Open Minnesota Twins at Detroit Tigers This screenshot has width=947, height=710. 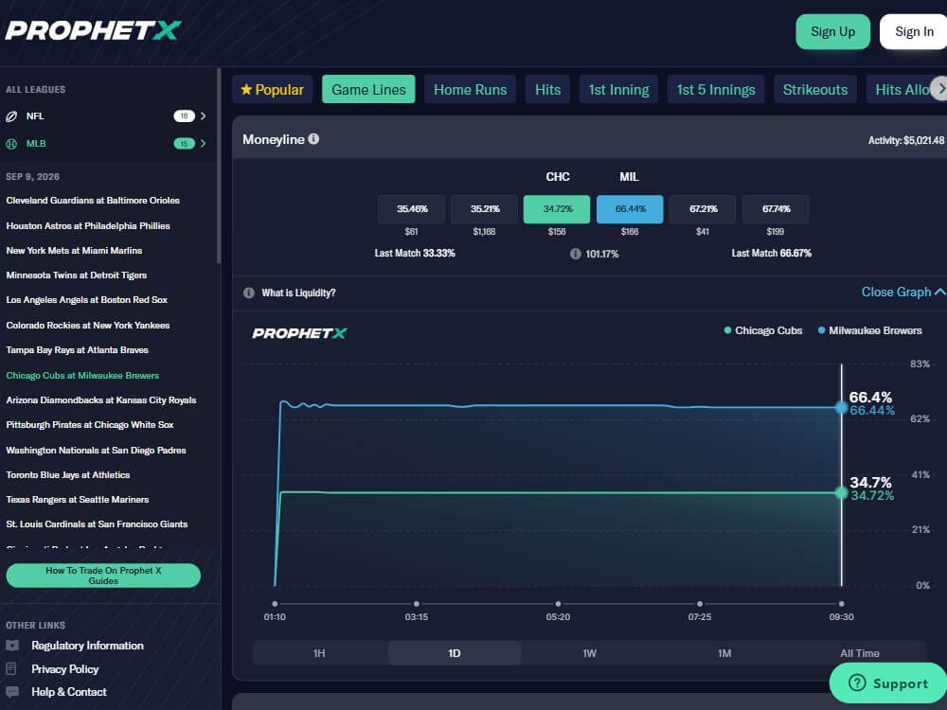(x=77, y=275)
